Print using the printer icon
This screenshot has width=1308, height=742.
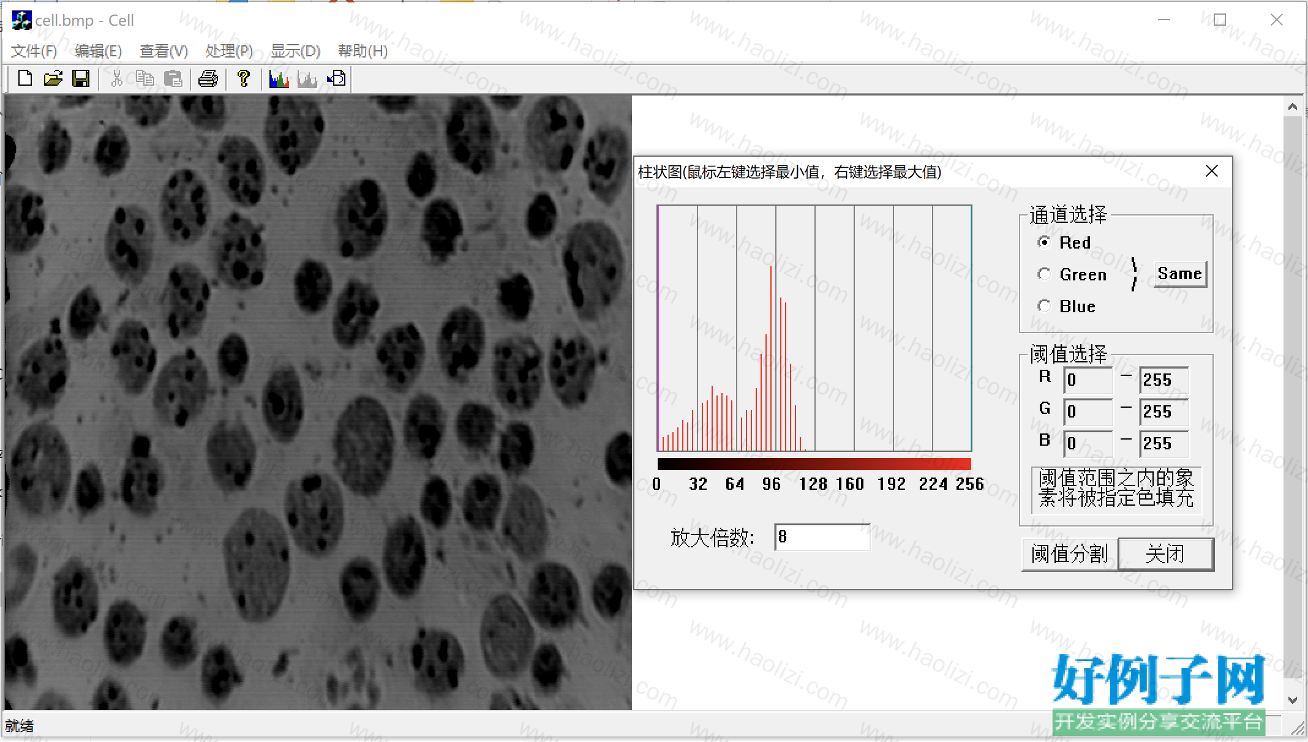pos(208,79)
